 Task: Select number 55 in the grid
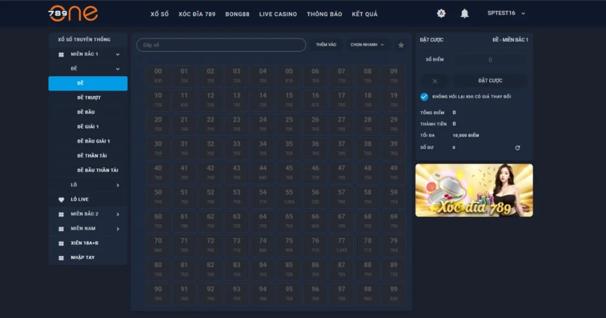click(x=289, y=197)
